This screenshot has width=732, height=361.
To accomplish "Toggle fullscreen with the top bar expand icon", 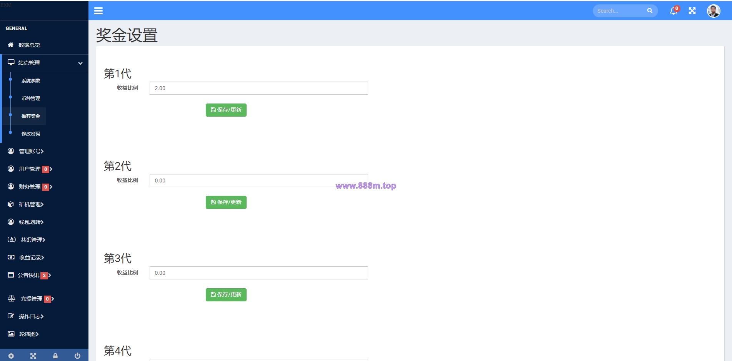I will tap(692, 11).
